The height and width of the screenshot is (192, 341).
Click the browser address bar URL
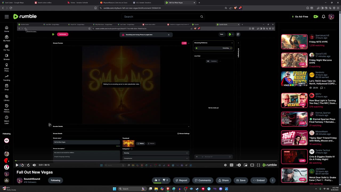pyautogui.click(x=132, y=8)
